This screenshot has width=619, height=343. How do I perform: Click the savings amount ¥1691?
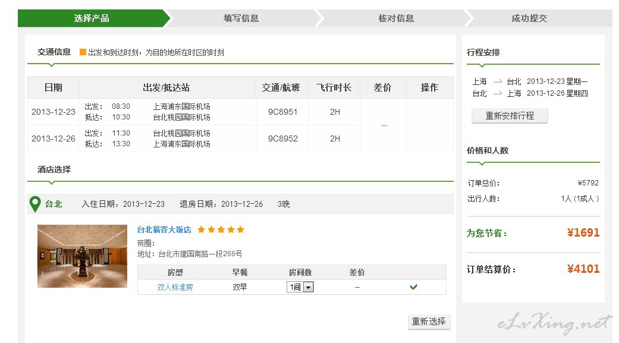pyautogui.click(x=583, y=232)
